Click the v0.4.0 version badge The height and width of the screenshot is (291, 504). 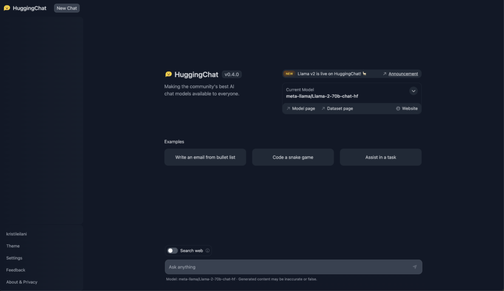232,74
